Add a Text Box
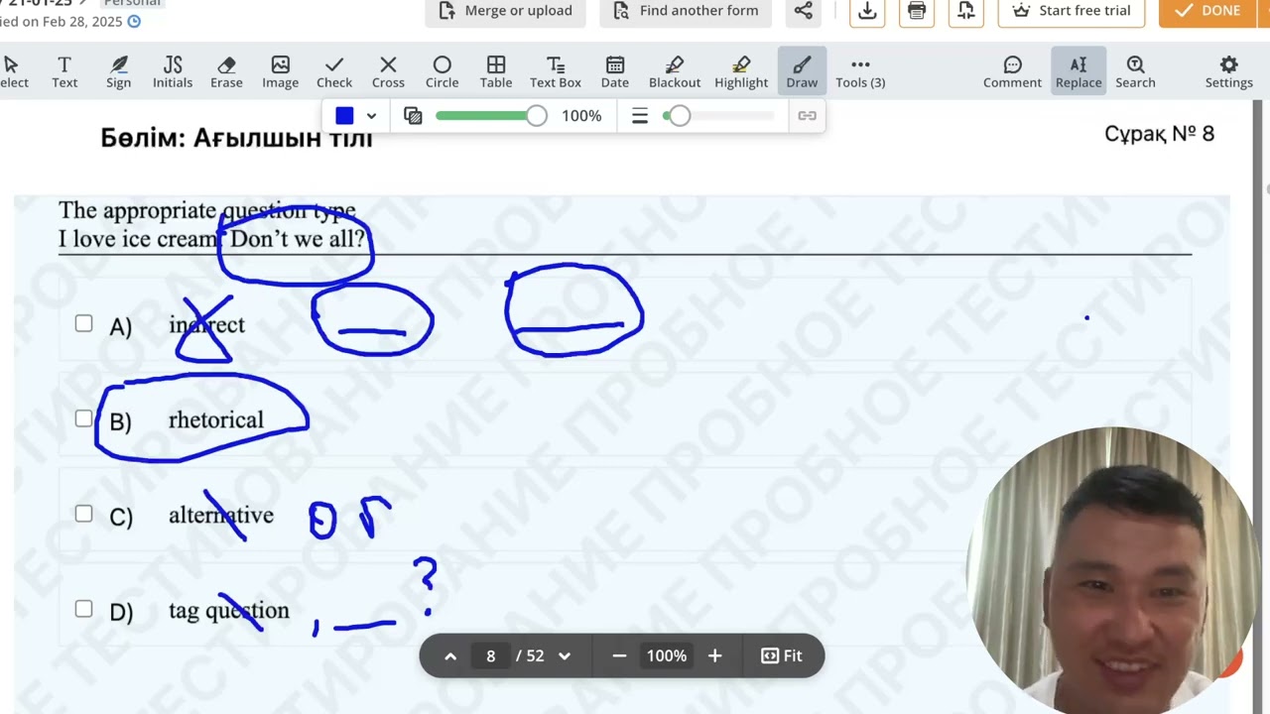 556,72
